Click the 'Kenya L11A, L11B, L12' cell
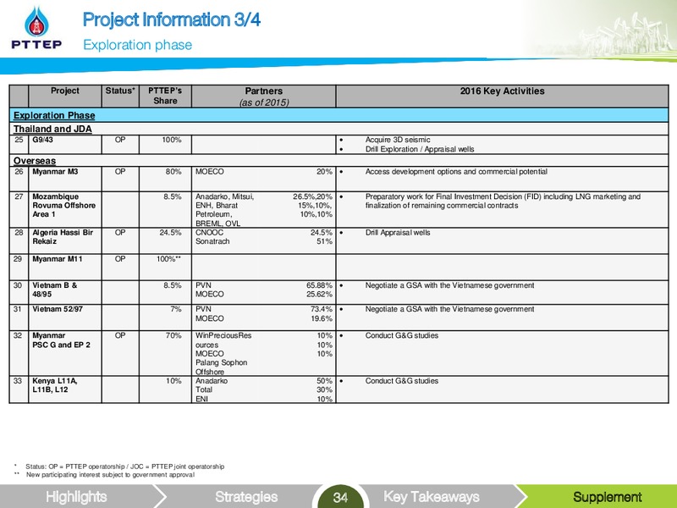The width and height of the screenshot is (677, 508). point(65,389)
